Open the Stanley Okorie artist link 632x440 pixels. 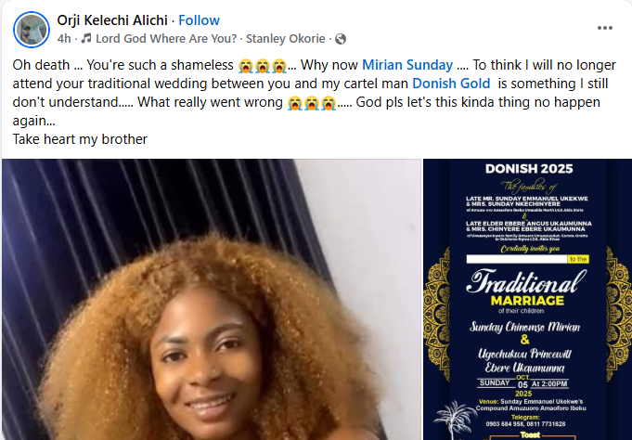[x=285, y=39]
